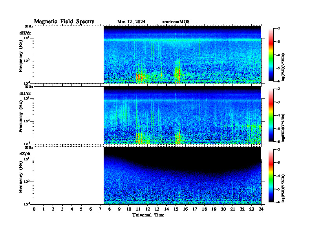This screenshot has height=240, width=311.
Task: Click the "Magnetic Field Spectra" title
Action: point(64,22)
